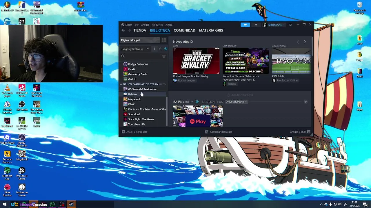371x208 pixels.
Task: Open Juegos y Software filter dropdown
Action: click(135, 49)
